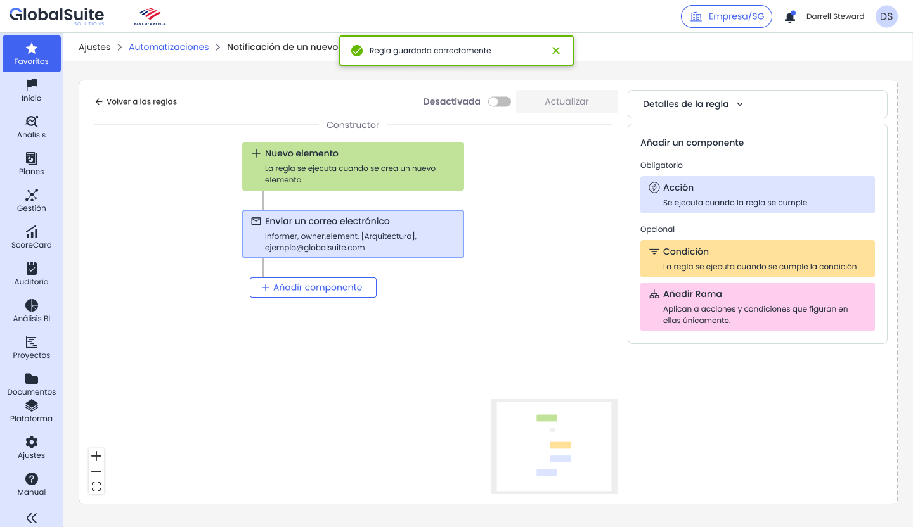The height and width of the screenshot is (527, 913).
Task: Open the DS user avatar
Action: (x=886, y=16)
